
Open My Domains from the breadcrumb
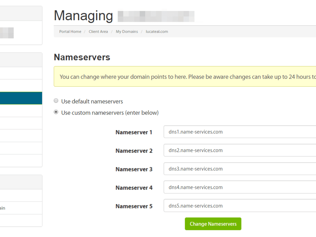[127, 31]
